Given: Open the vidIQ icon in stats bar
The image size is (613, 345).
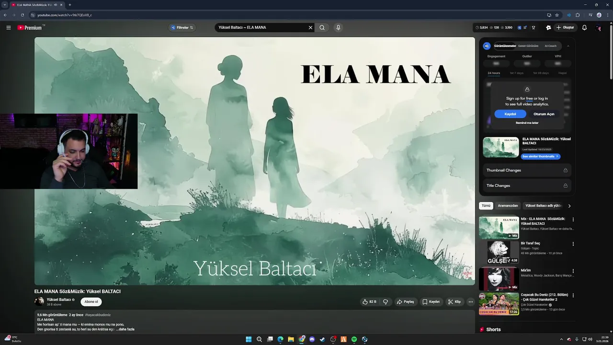Looking at the screenshot, I should [x=520, y=28].
